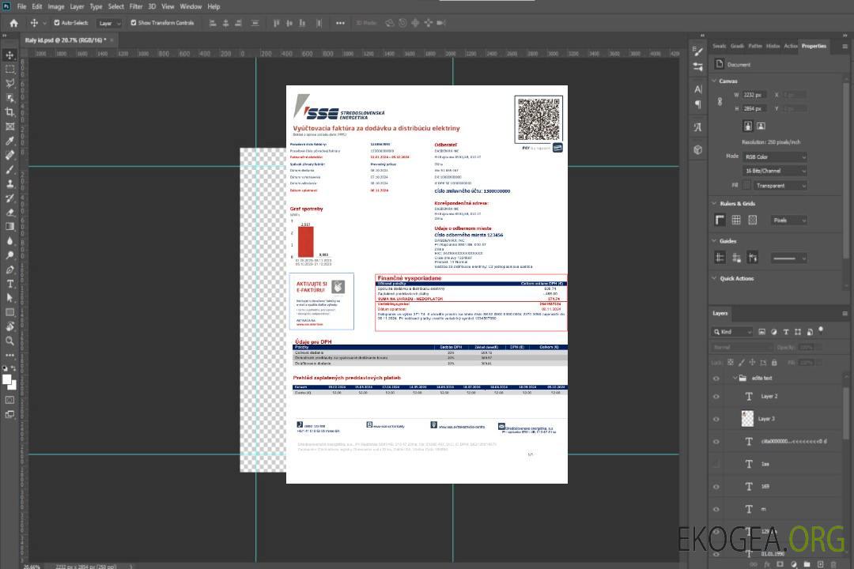
Task: Collapse the Canvas section
Action: [x=714, y=81]
